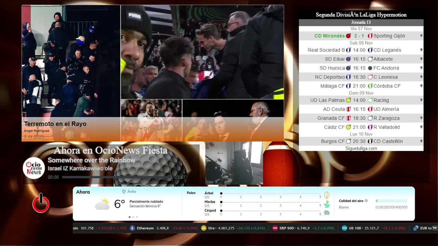Screen dimensions: 438x246
Task: Click the 'Israel IZ Kamakawiwo'ole' artist name
Action: tap(80, 168)
